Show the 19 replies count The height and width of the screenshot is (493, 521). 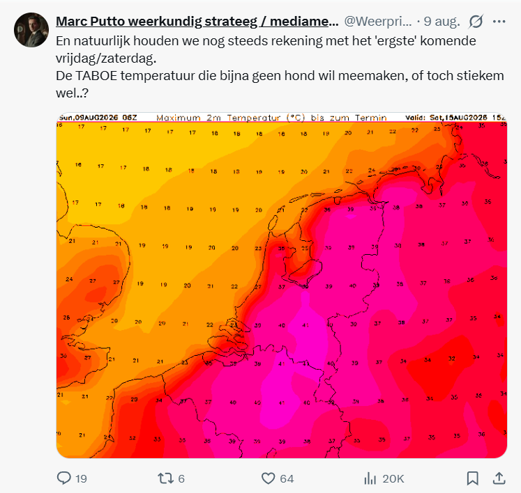81,479
